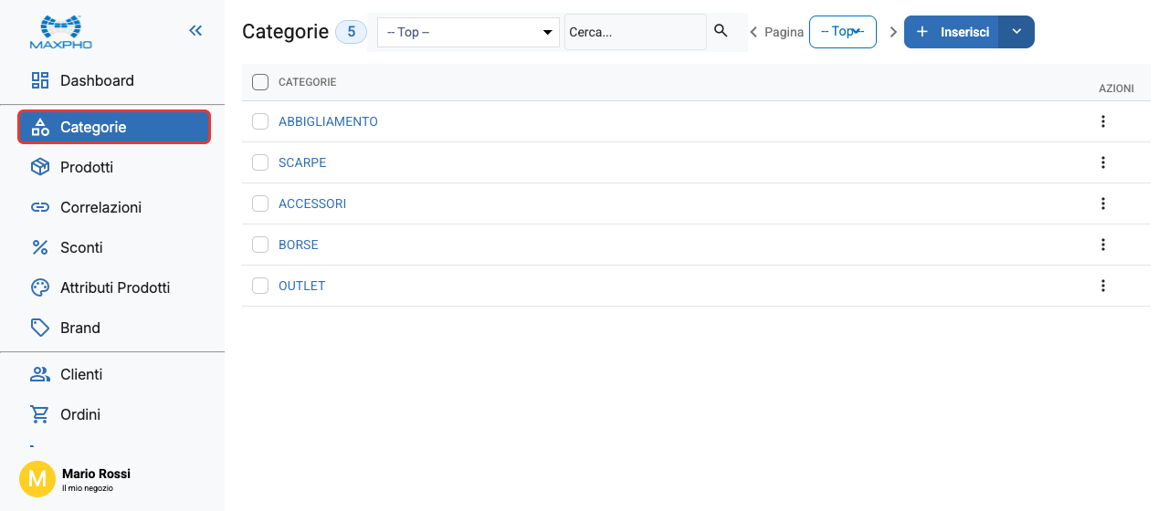The height and width of the screenshot is (511, 1169).
Task: Go to next page arrow
Action: coord(893,32)
